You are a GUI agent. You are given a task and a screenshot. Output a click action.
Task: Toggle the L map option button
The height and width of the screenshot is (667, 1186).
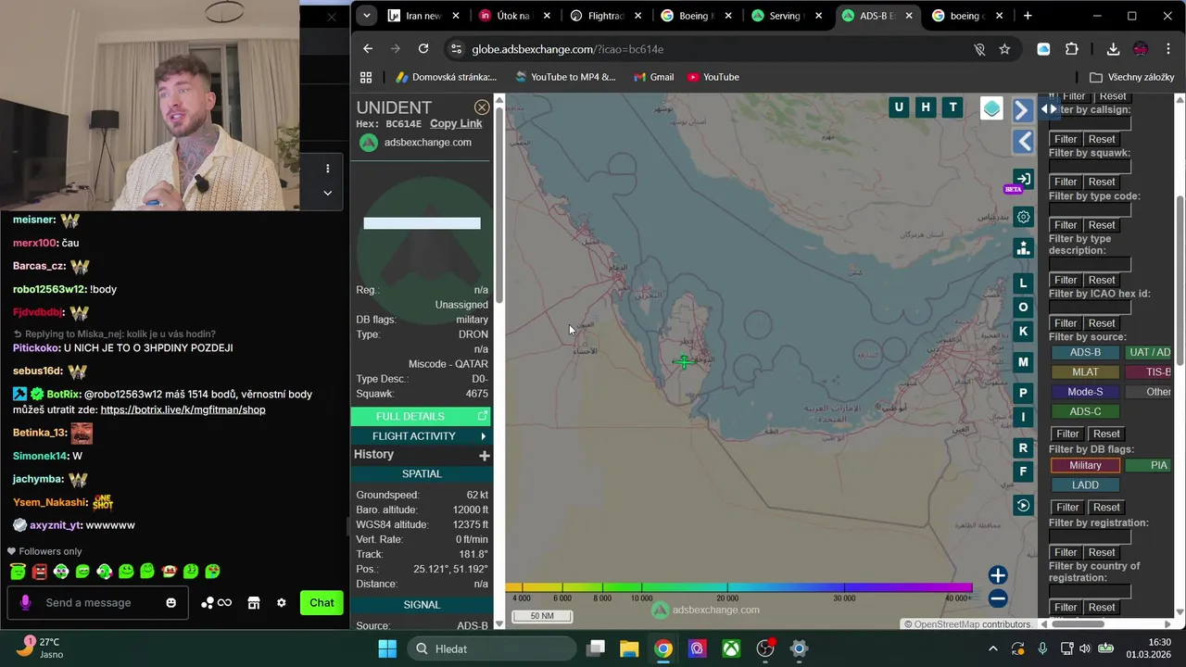pyautogui.click(x=1023, y=283)
